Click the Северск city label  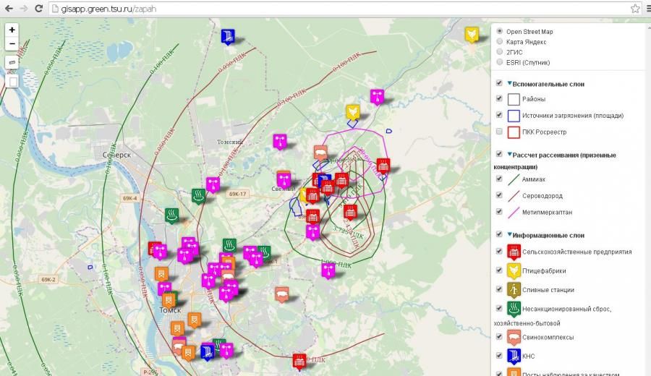(116, 155)
